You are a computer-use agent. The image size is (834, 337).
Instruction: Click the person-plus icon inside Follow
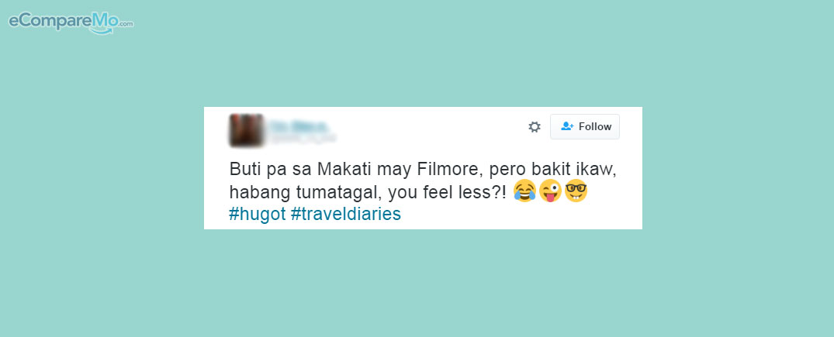567,126
